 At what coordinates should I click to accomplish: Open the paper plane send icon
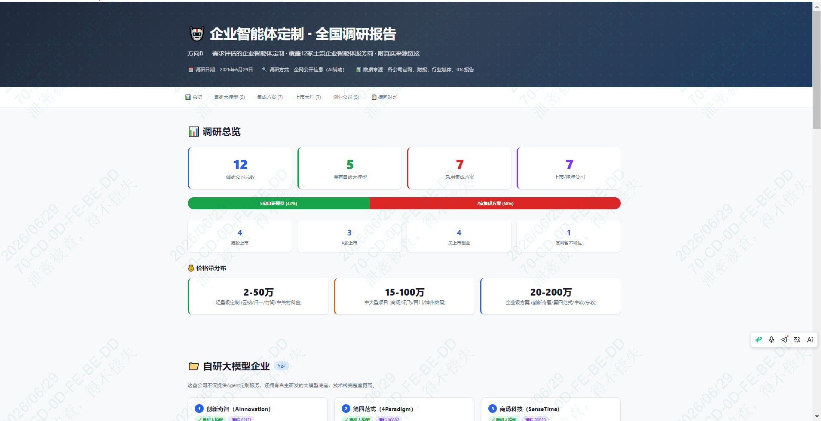click(784, 339)
